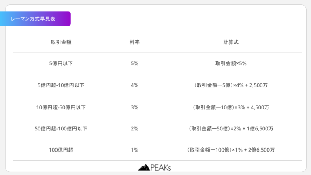This screenshot has width=311, height=175.
Task: Click the 5億円超-10億円以下 row label
Action: [61, 85]
